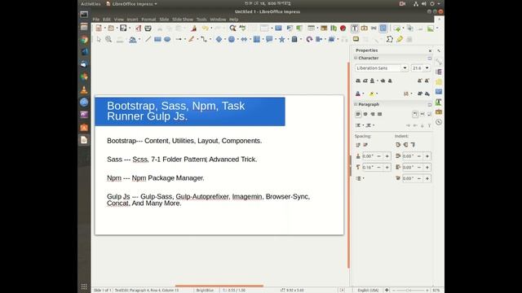Click the Undo icon
The image size is (522, 293).
(206, 28)
